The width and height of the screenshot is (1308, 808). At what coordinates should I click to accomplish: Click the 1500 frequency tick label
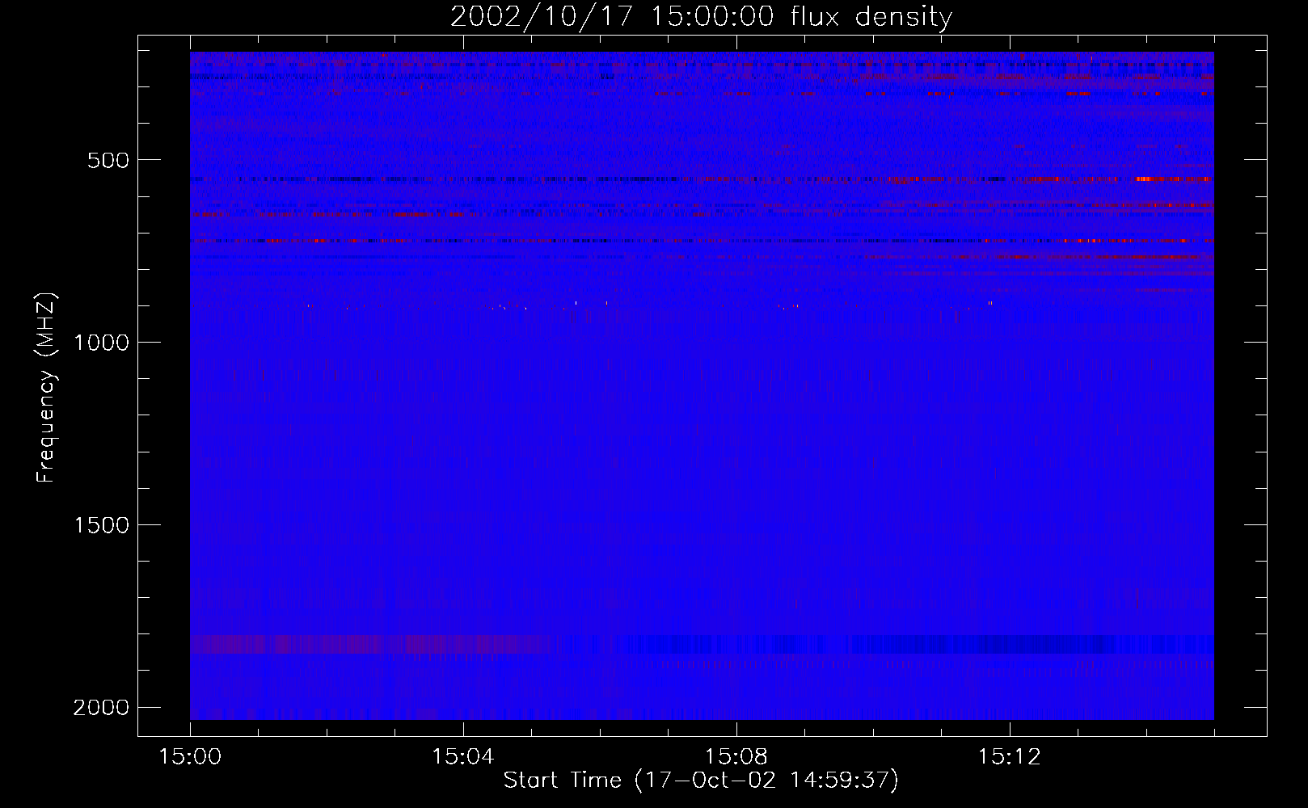pyautogui.click(x=101, y=525)
